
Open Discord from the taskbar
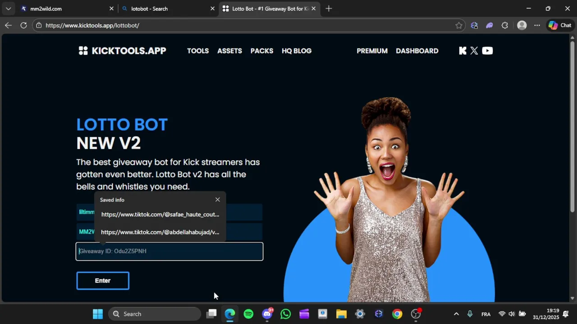[x=267, y=314]
